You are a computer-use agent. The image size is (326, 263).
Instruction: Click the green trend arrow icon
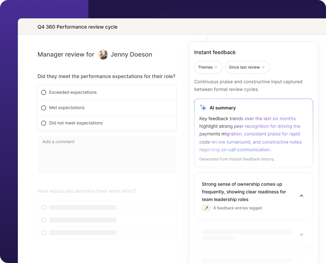tap(207, 208)
